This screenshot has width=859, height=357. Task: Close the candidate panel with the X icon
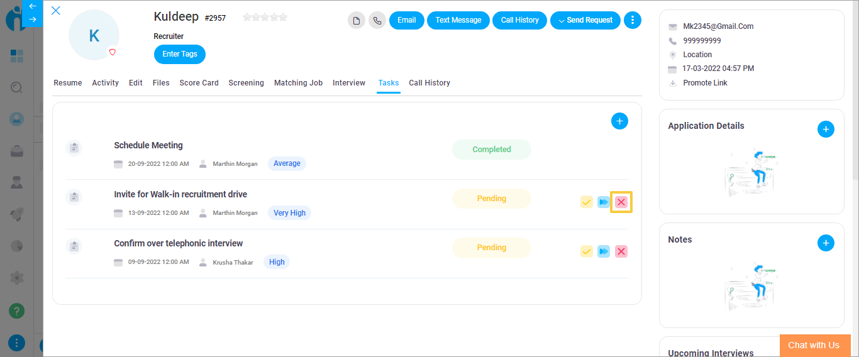pyautogui.click(x=56, y=10)
